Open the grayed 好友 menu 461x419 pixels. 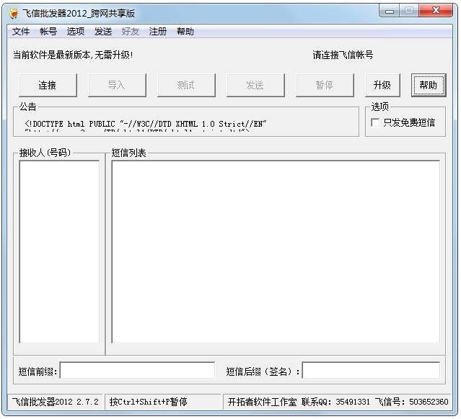(131, 32)
